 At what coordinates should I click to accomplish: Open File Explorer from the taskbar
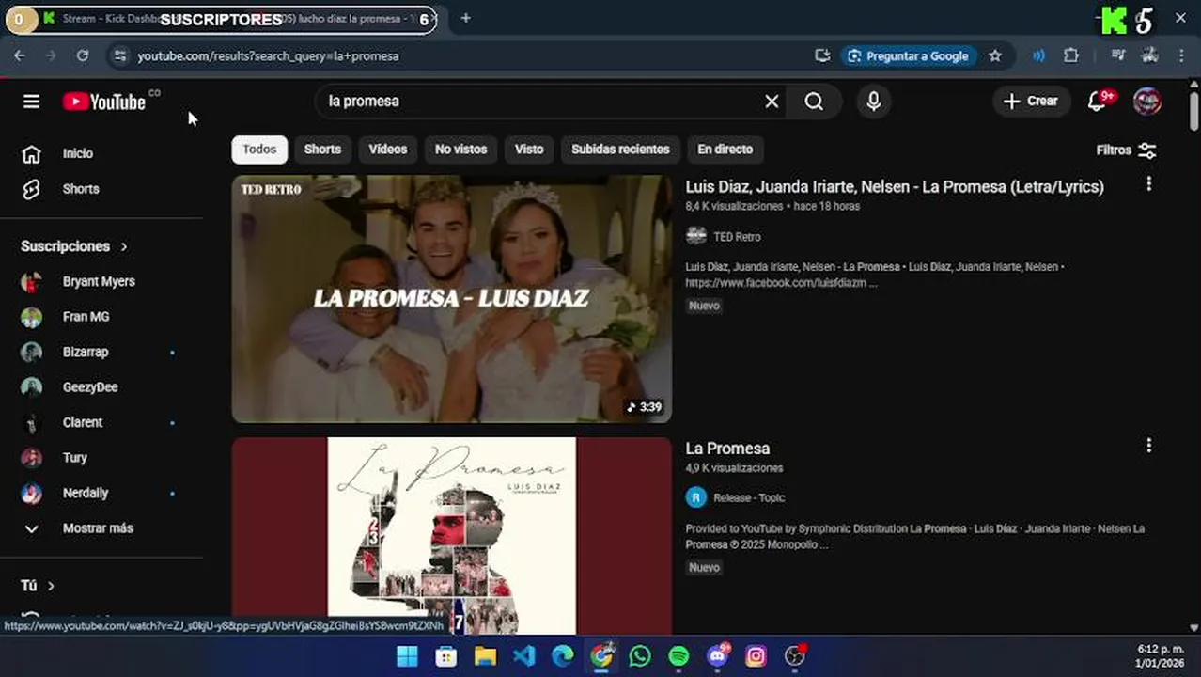point(485,656)
